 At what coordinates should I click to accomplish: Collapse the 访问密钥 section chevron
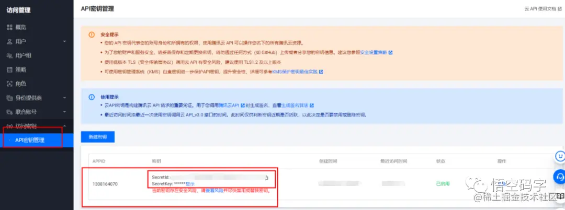(64, 125)
